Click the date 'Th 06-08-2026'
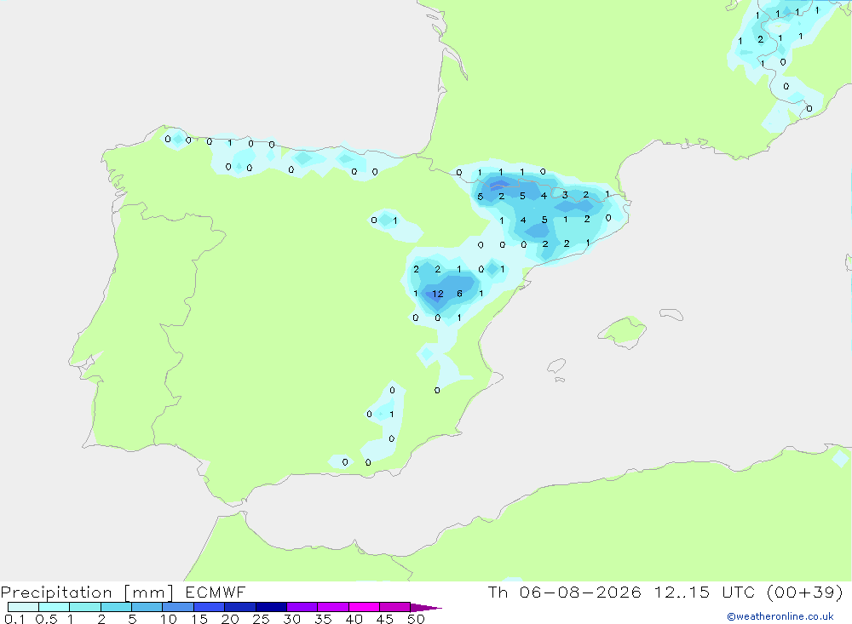 (x=564, y=592)
